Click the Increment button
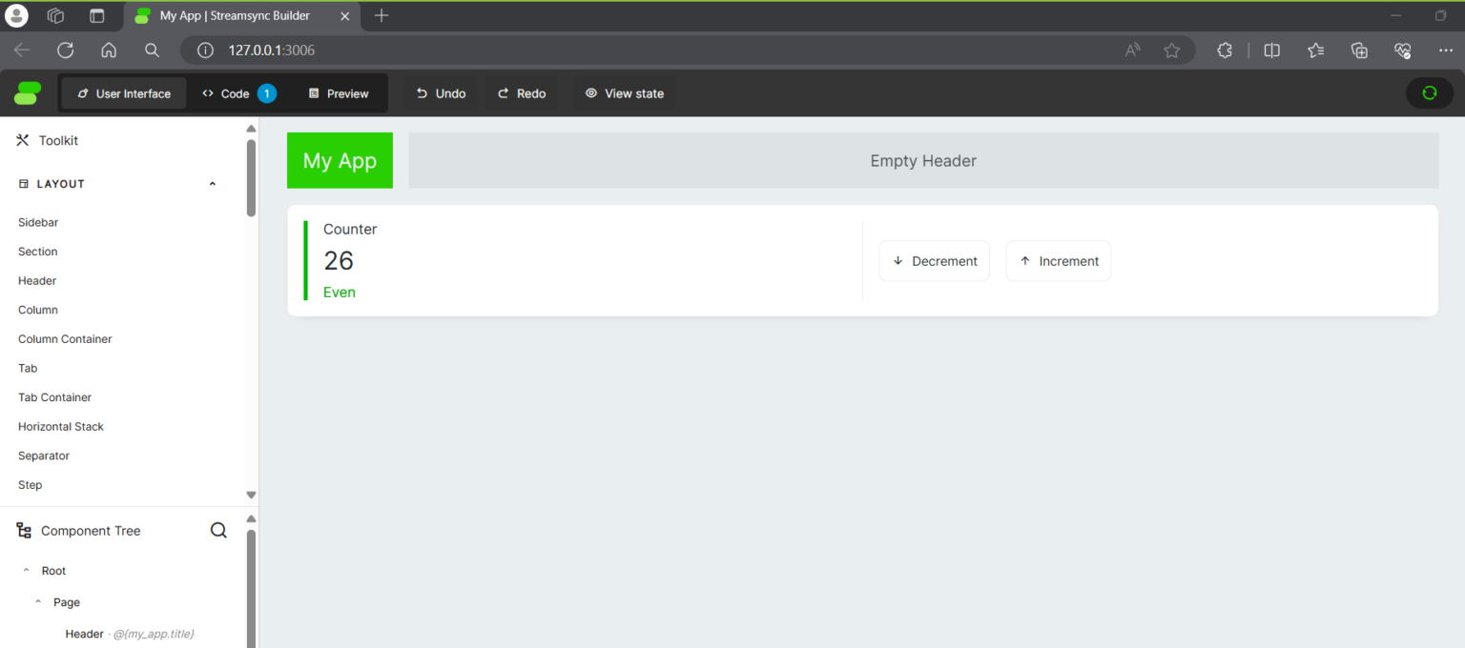Image resolution: width=1465 pixels, height=648 pixels. coord(1059,261)
